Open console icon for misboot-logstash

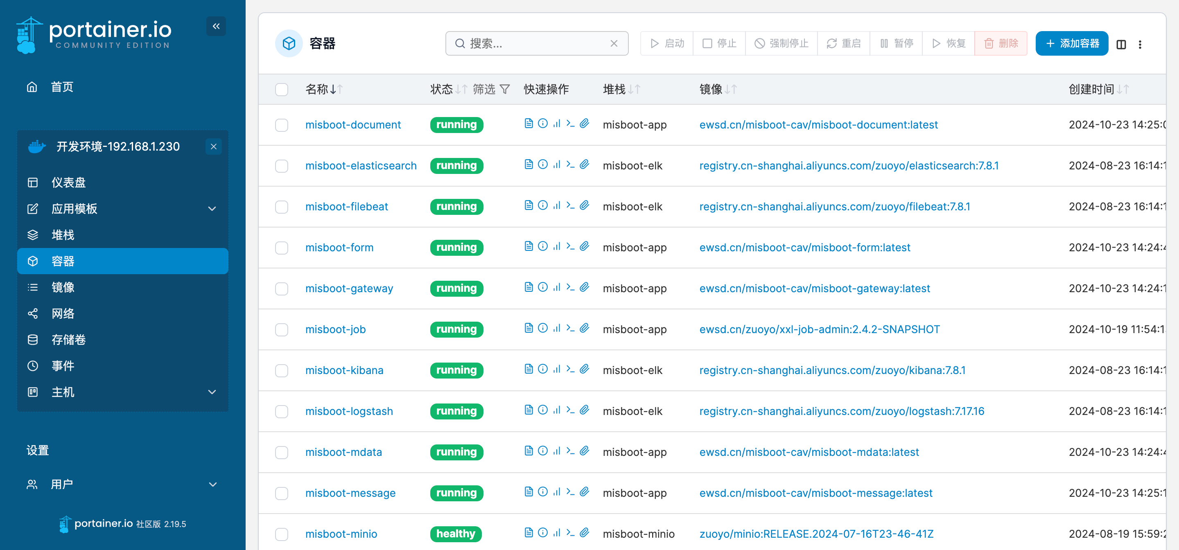(570, 410)
